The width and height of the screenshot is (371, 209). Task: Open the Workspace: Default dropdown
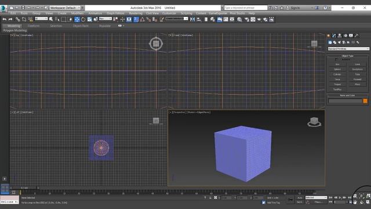coord(65,8)
